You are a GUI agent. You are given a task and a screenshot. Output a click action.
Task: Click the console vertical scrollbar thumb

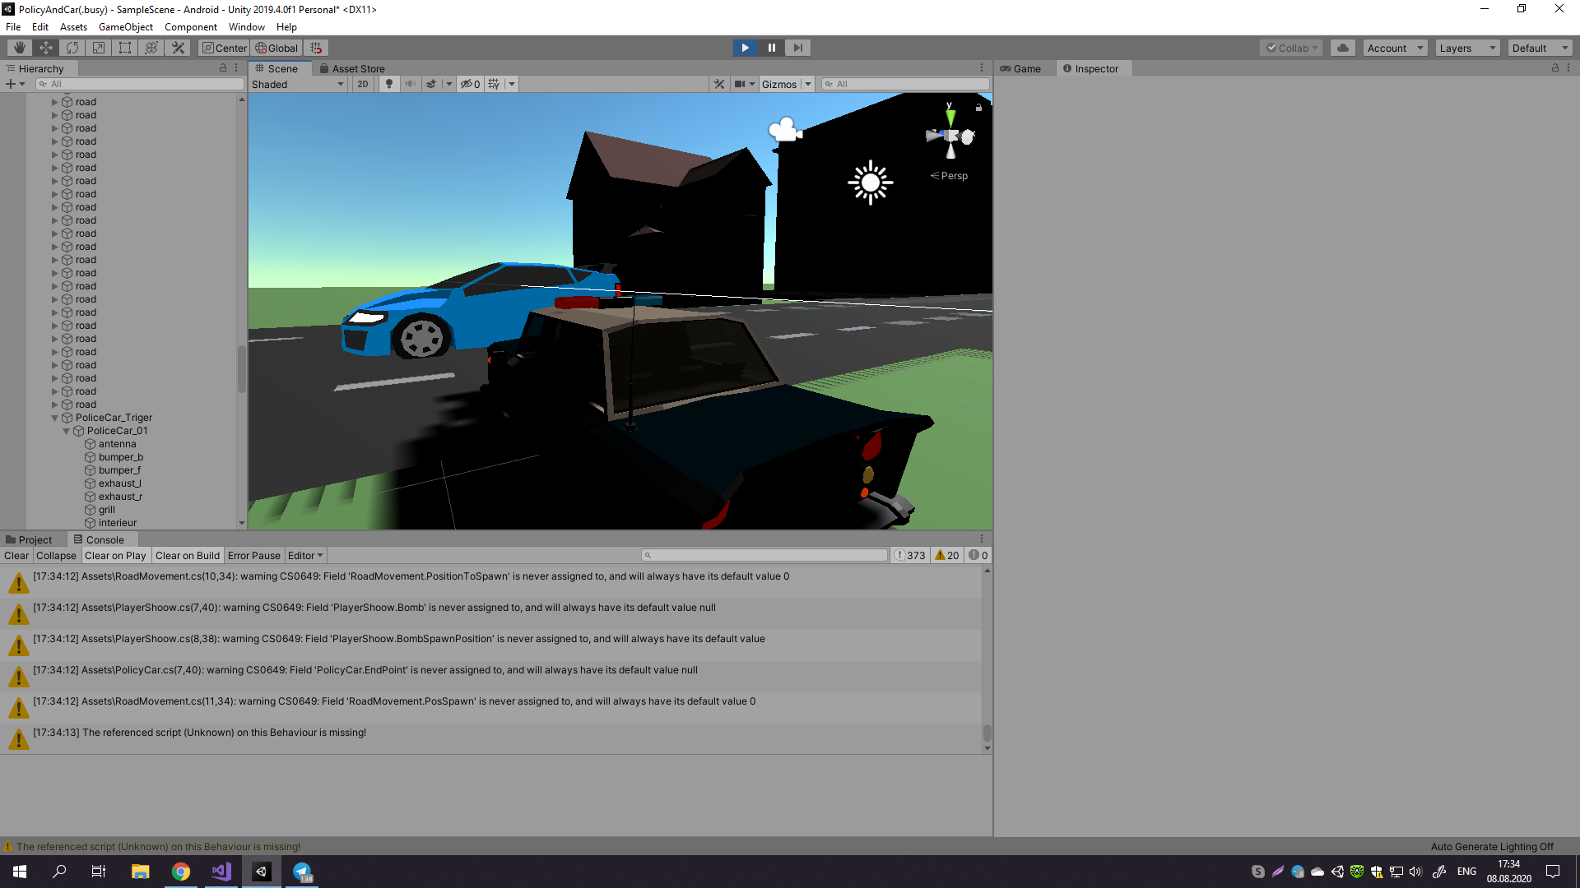(x=987, y=732)
